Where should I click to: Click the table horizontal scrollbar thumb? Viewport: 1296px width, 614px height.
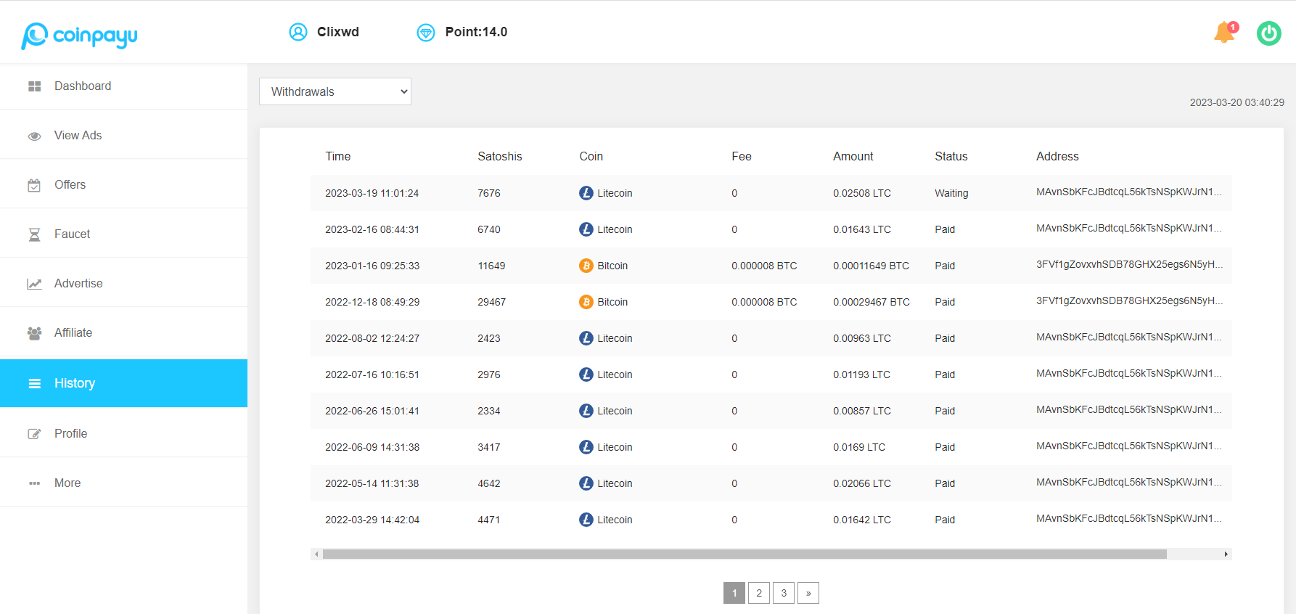click(745, 554)
